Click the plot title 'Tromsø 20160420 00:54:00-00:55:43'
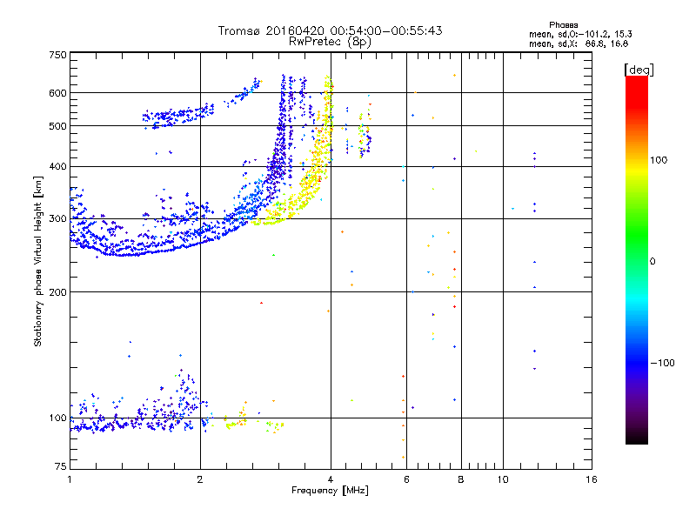This screenshot has width=696, height=522. 330,30
